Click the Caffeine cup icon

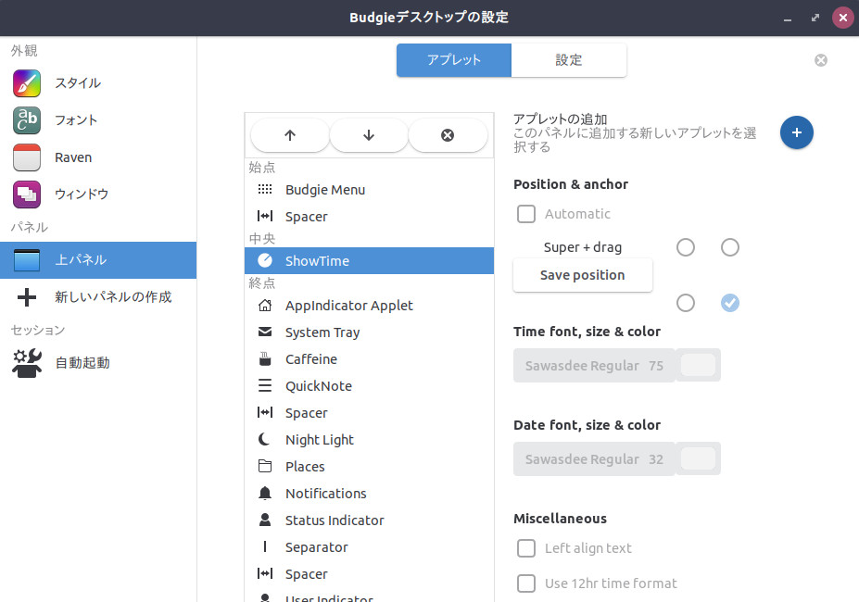[265, 358]
